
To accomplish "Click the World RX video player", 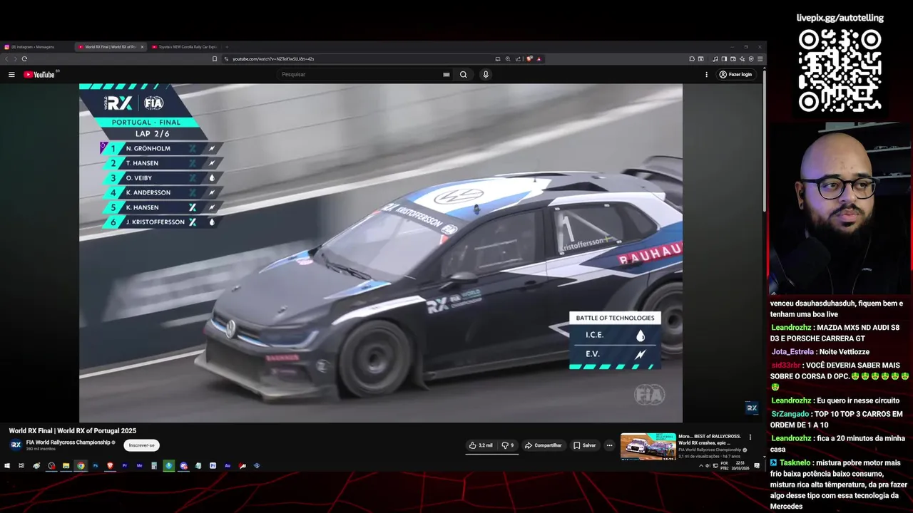I will pyautogui.click(x=381, y=253).
